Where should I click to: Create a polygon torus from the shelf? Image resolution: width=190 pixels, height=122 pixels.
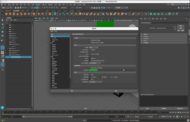click(21, 14)
